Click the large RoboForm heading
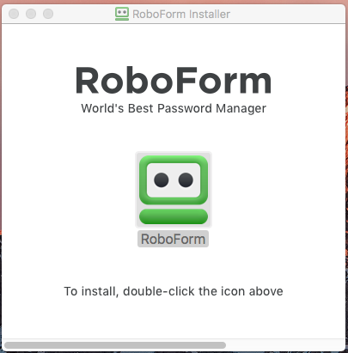Viewport: 348px width, 353px height. [x=174, y=81]
